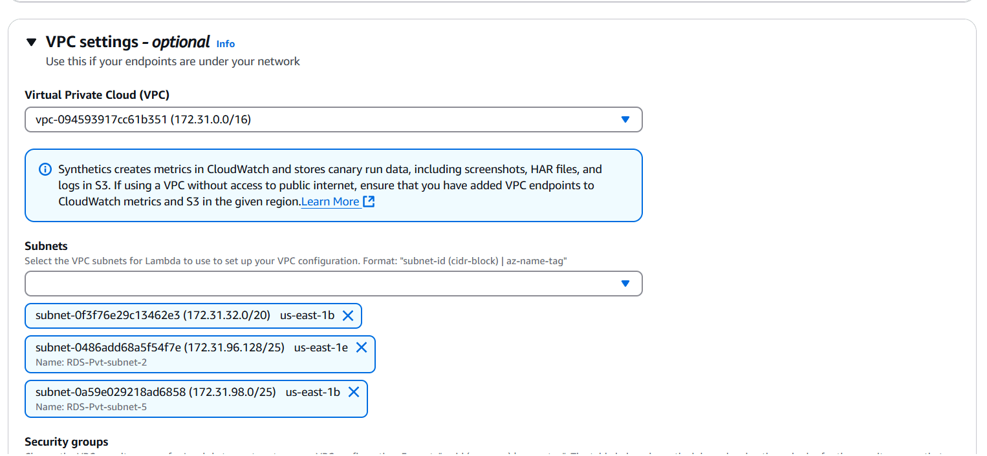Click the us-east-1e zone label
The height and width of the screenshot is (456, 987).
[x=321, y=347]
